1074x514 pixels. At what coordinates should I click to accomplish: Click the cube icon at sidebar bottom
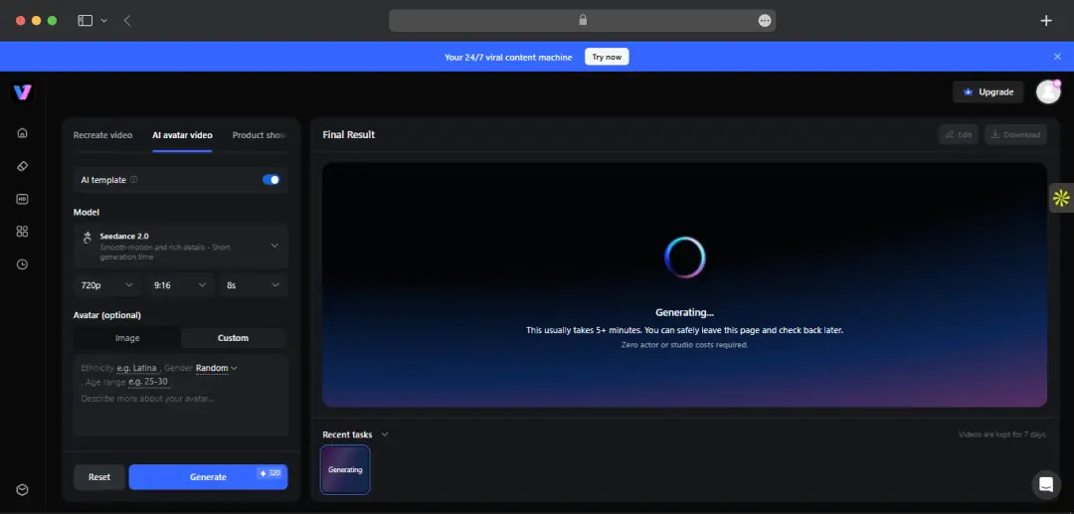point(22,490)
